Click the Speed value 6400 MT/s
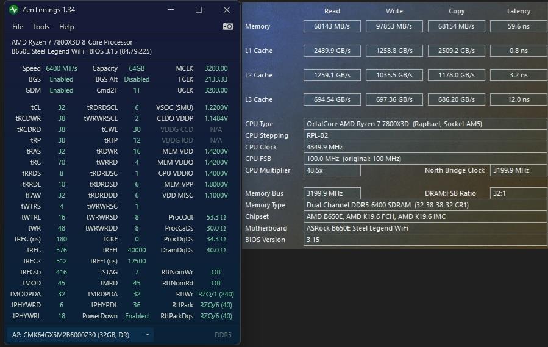Viewport: 548px width, 347px height. coord(62,68)
